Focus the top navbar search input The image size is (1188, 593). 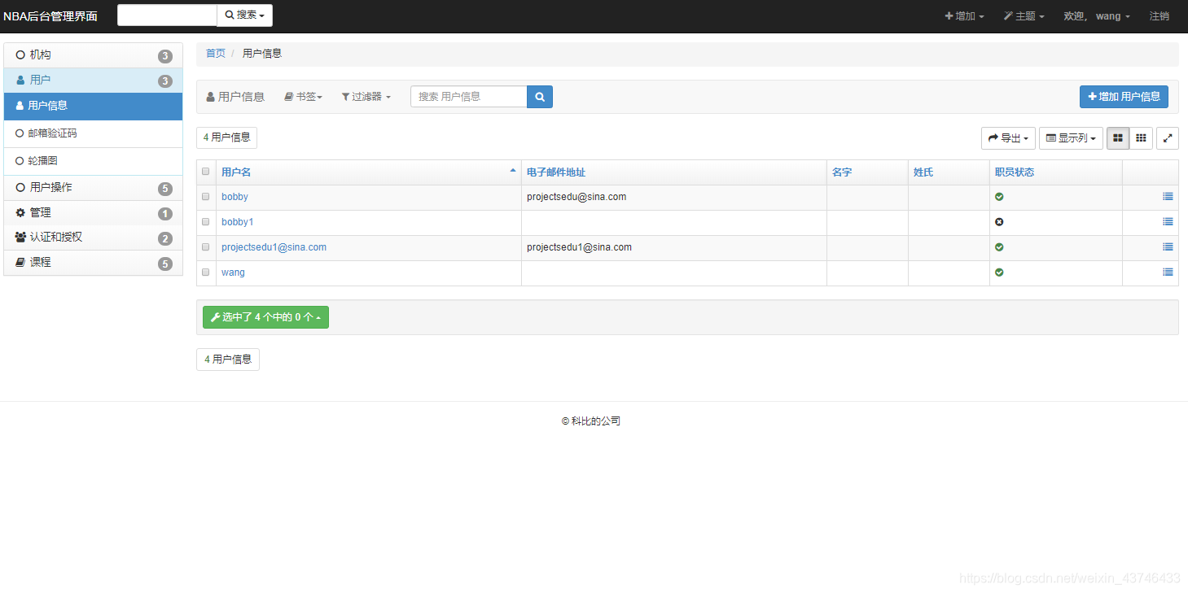167,15
